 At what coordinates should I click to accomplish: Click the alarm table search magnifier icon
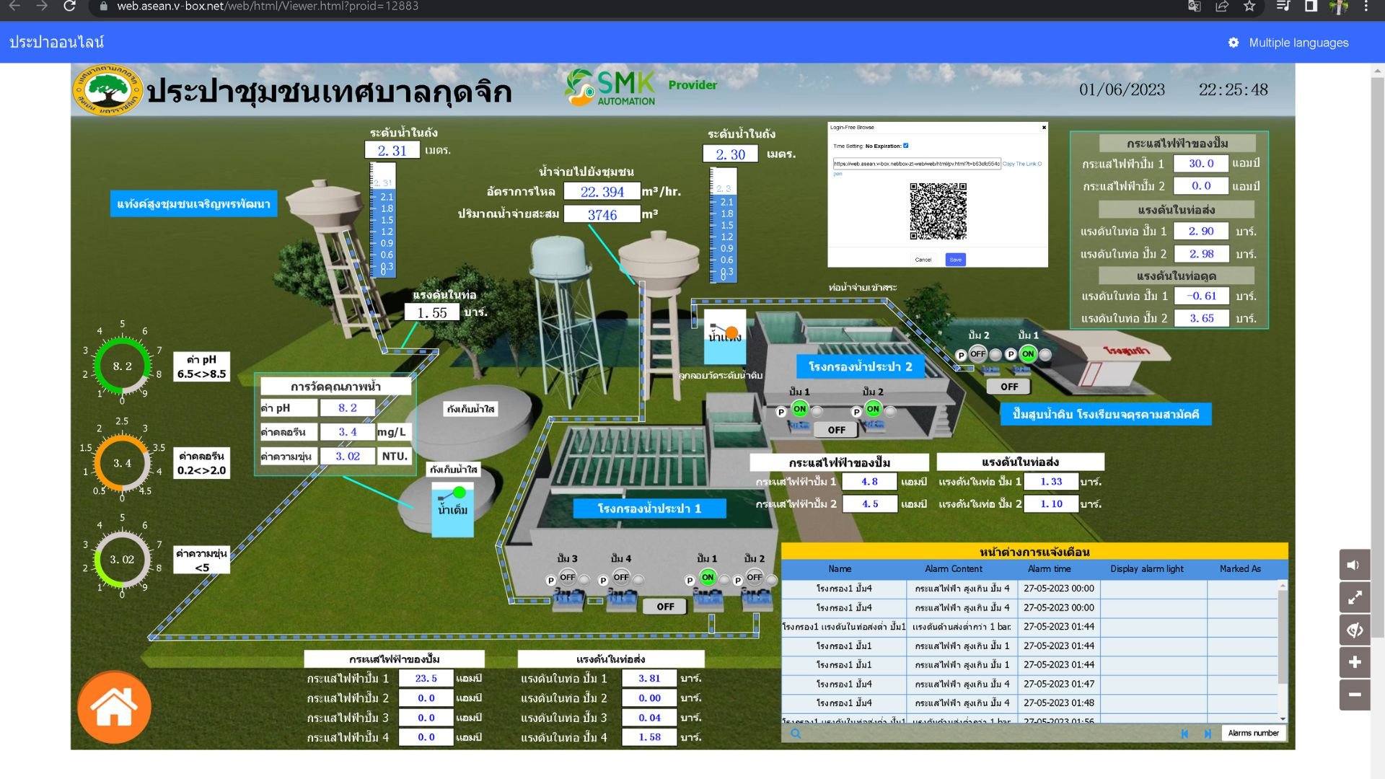(796, 734)
